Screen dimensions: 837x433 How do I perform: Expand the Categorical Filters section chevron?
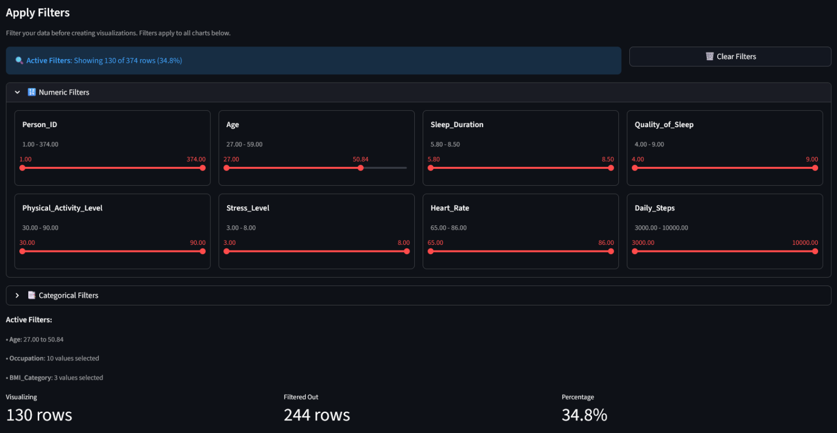tap(17, 295)
